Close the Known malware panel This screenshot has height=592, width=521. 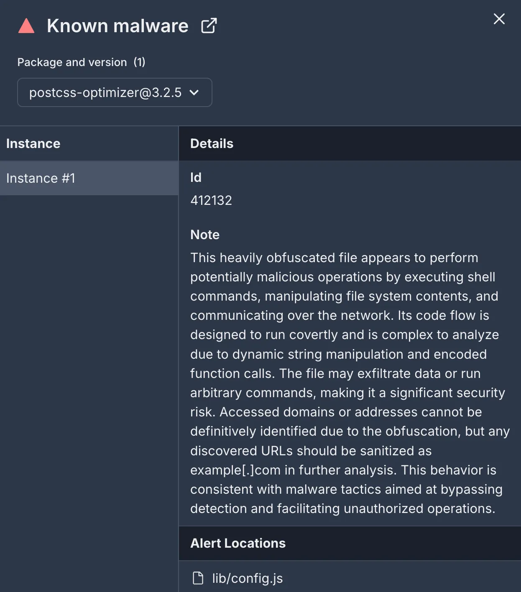[499, 19]
